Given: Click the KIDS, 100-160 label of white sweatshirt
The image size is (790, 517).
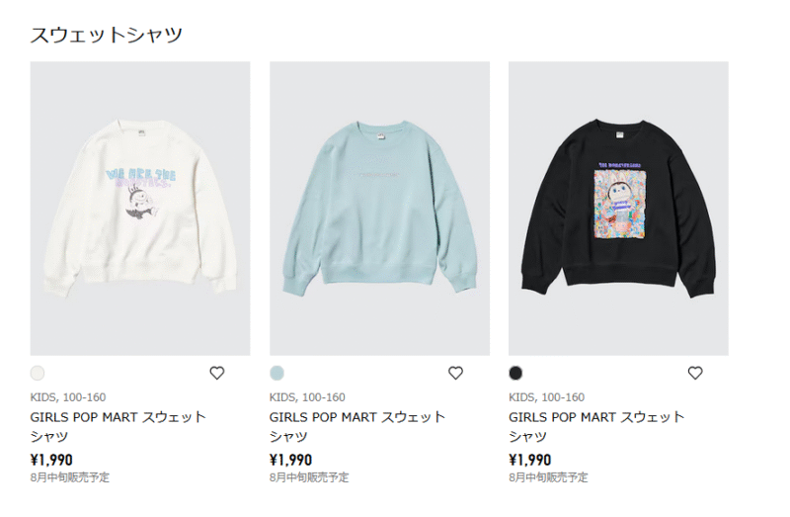Looking at the screenshot, I should point(68,397).
